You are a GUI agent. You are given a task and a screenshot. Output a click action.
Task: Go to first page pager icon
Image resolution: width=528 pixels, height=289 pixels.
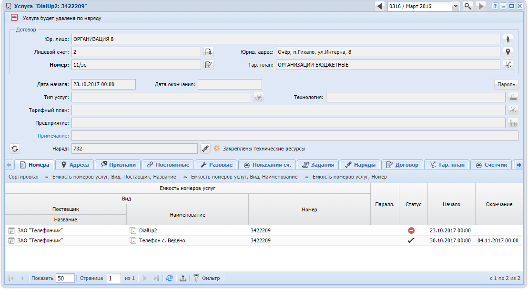(11, 278)
